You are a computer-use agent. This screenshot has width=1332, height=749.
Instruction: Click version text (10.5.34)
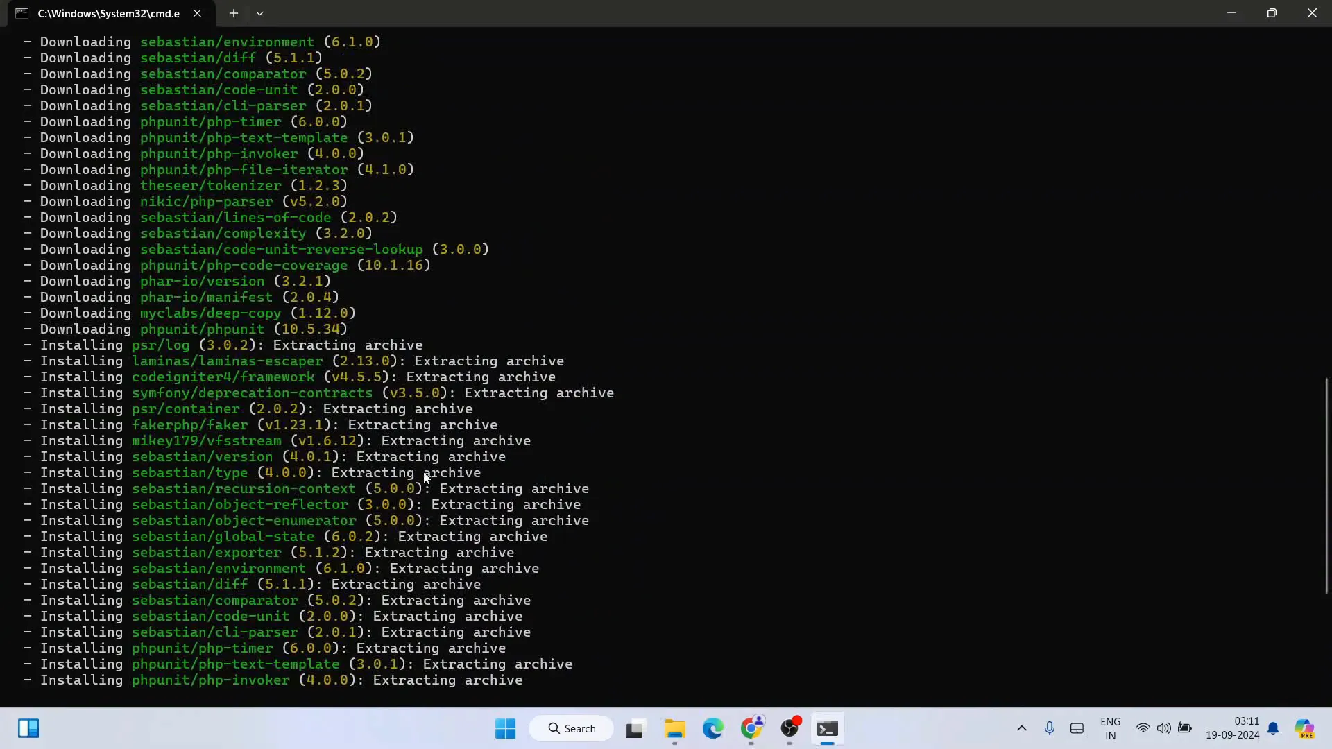pos(311,329)
